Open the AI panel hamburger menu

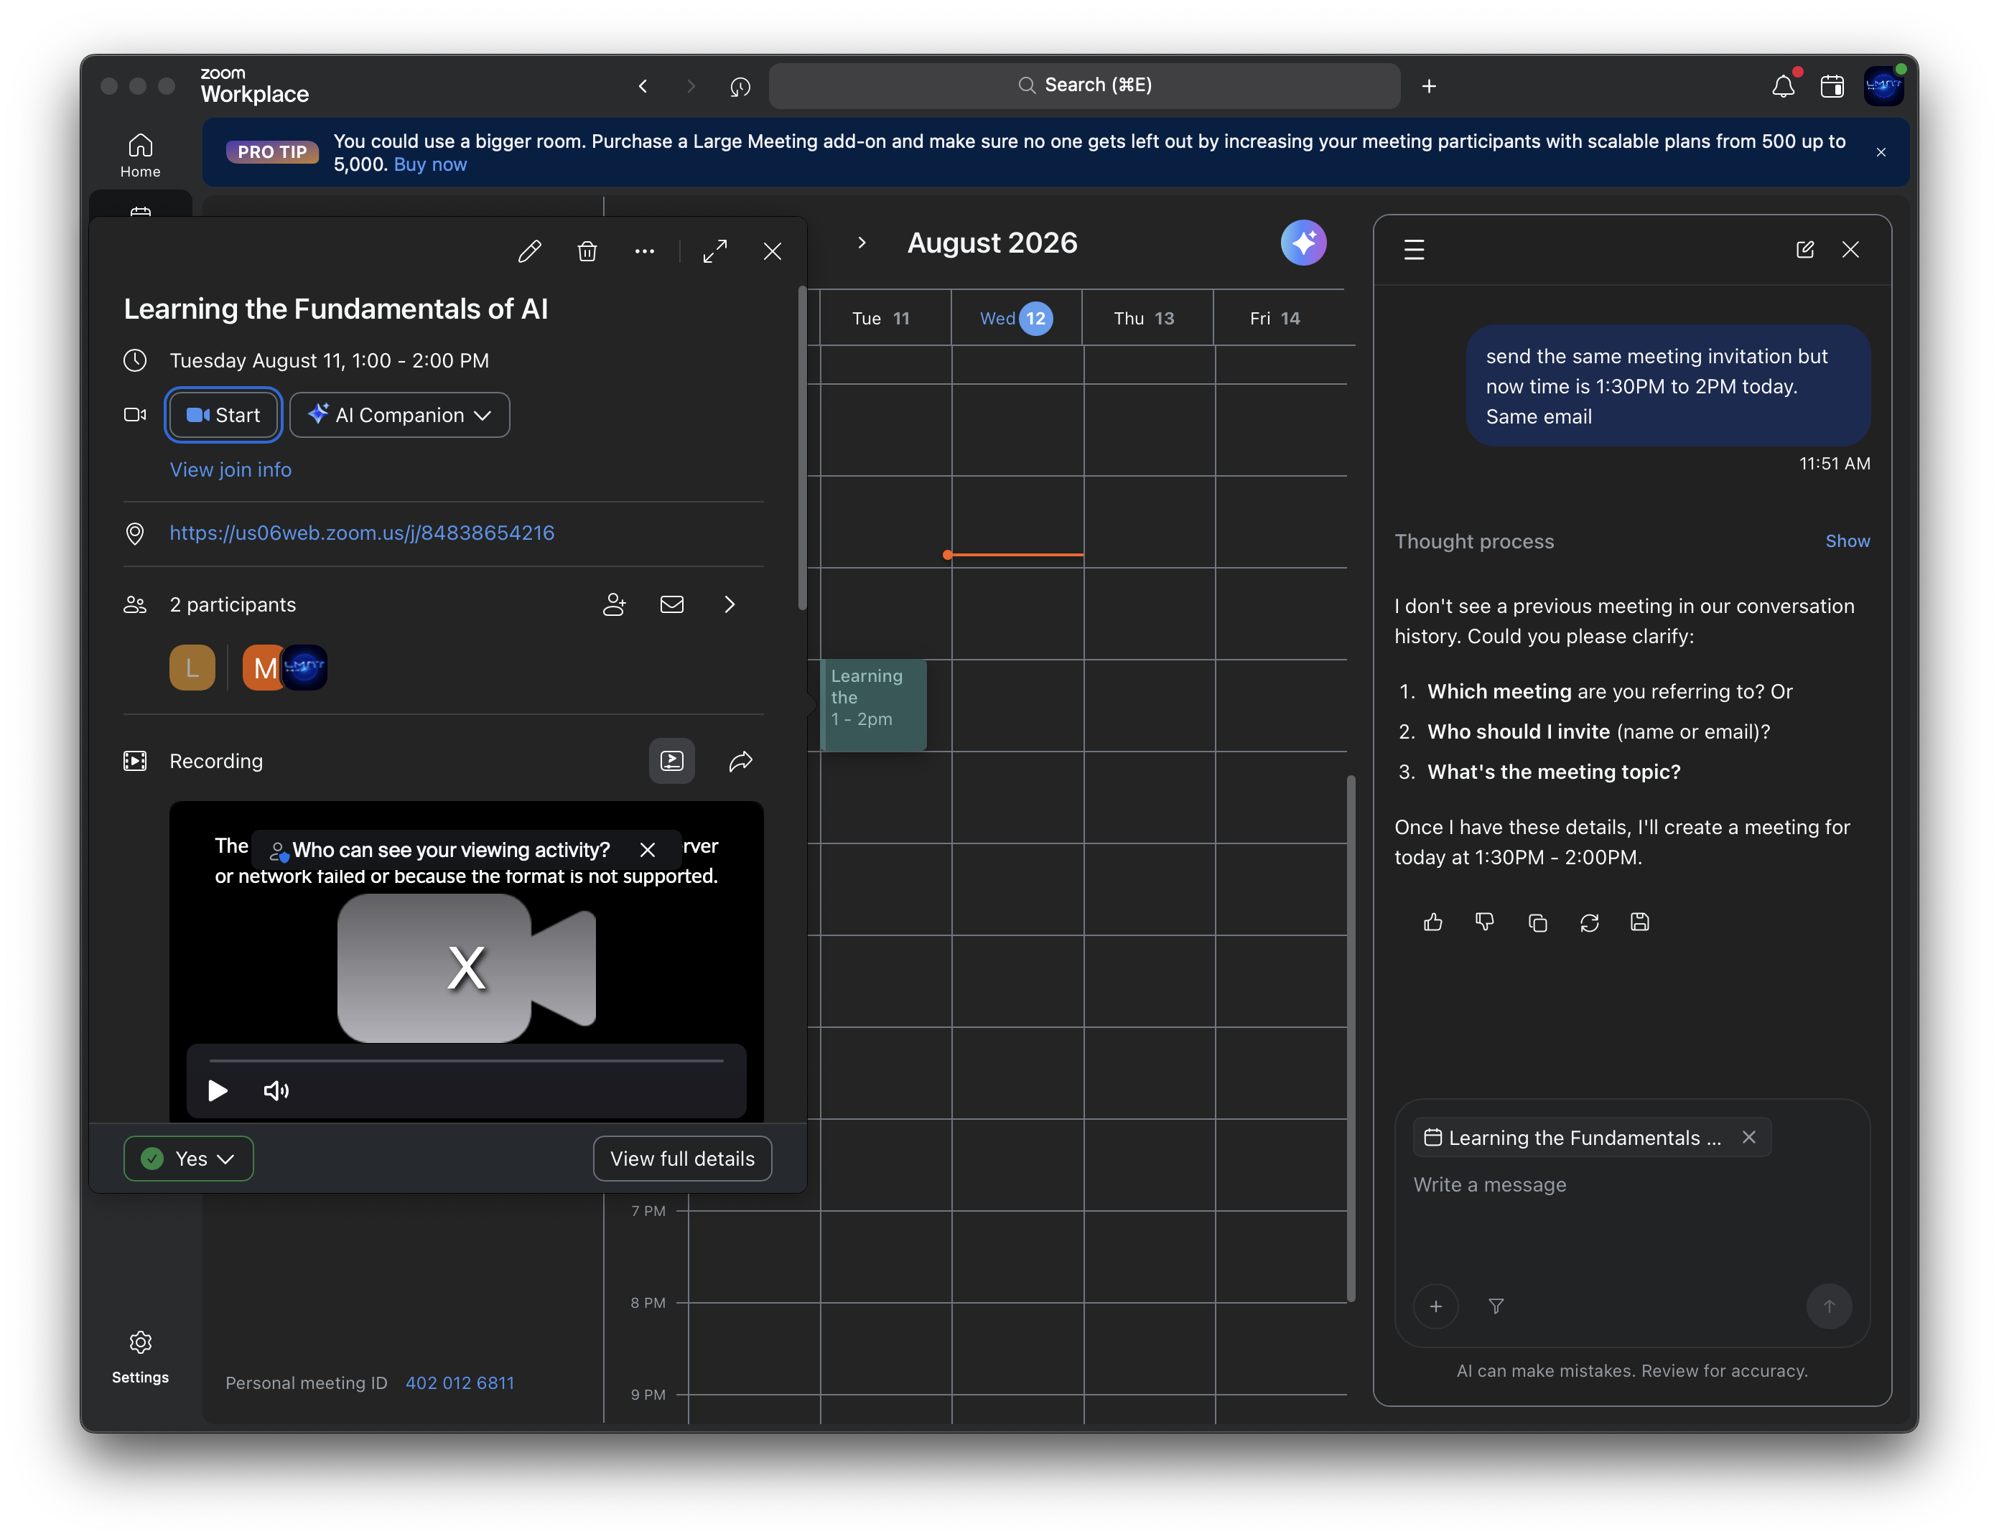click(x=1414, y=250)
